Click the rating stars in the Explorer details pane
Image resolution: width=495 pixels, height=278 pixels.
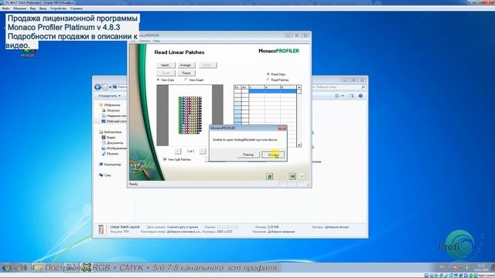227,227
